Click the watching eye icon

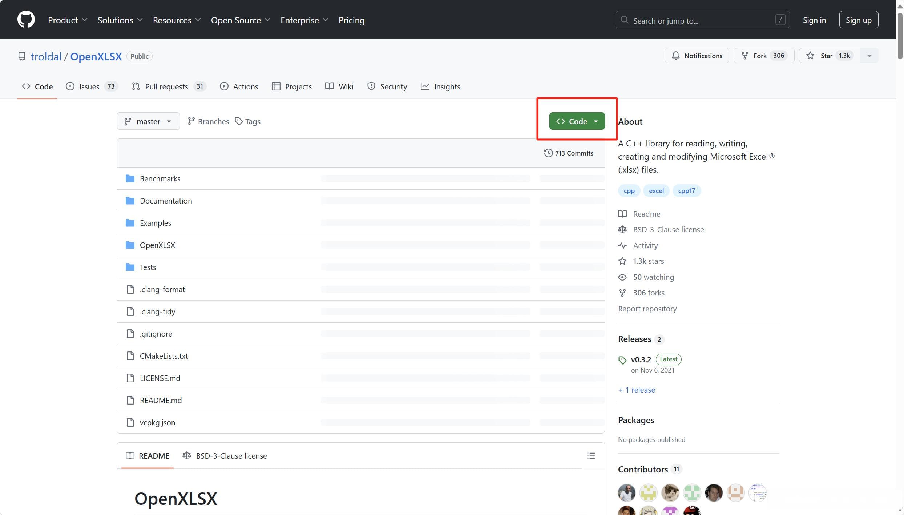tap(622, 277)
